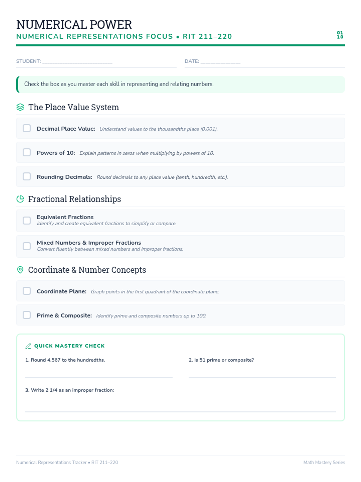The image size is (361, 482).
Task: Click the pencil icon next to Quick Mastery Check
Action: point(28,346)
